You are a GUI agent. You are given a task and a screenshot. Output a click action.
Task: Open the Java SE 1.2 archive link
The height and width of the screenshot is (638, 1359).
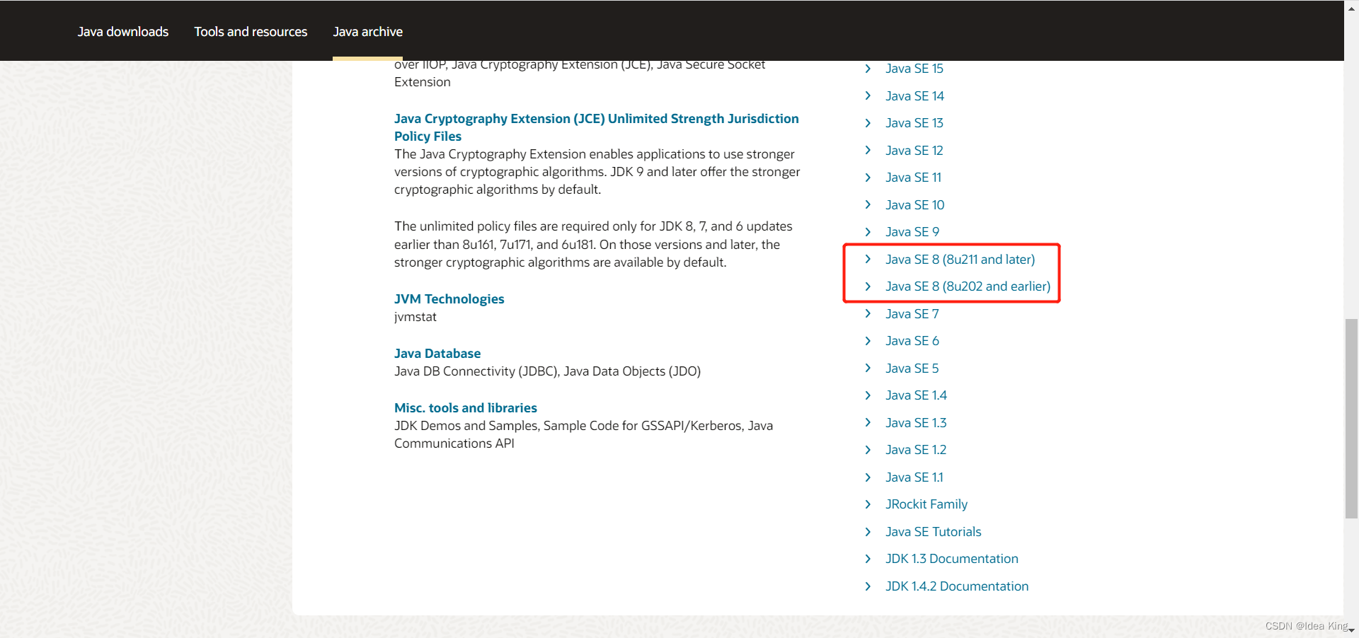tap(916, 450)
